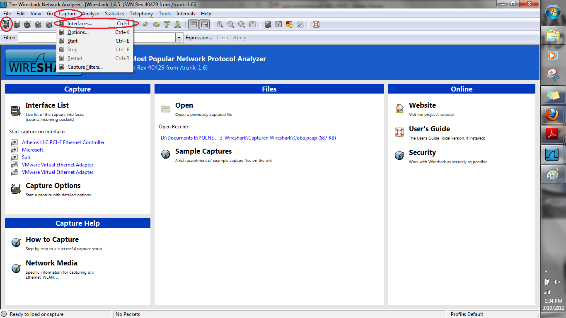Select the List Interfaces toolbar icon
The height and width of the screenshot is (318, 566).
click(x=6, y=24)
